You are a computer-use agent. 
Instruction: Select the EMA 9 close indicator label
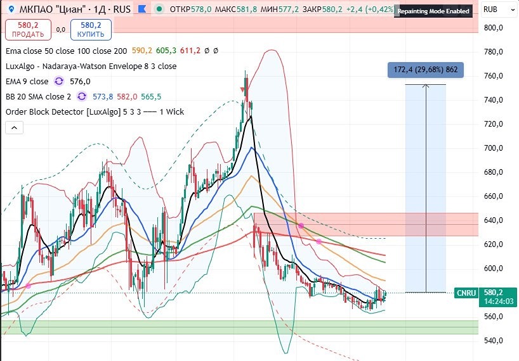click(27, 81)
